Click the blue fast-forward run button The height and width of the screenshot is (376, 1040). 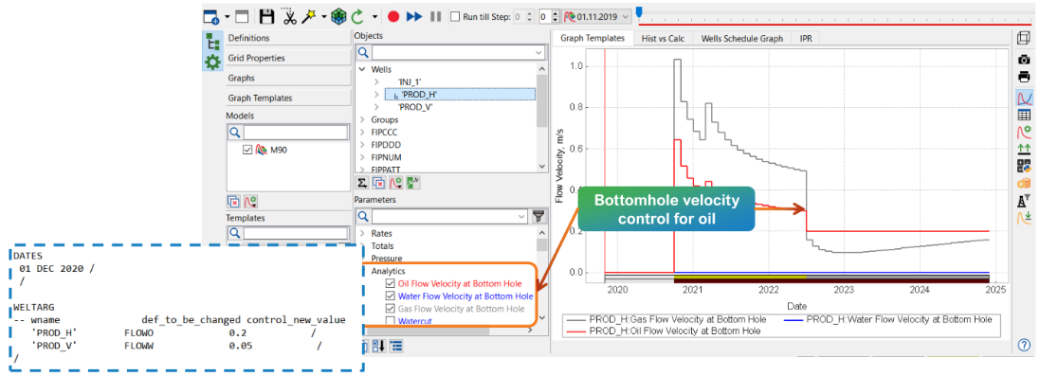pyautogui.click(x=414, y=16)
